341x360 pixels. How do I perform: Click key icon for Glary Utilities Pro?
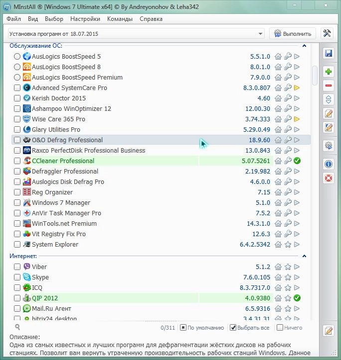click(x=288, y=129)
